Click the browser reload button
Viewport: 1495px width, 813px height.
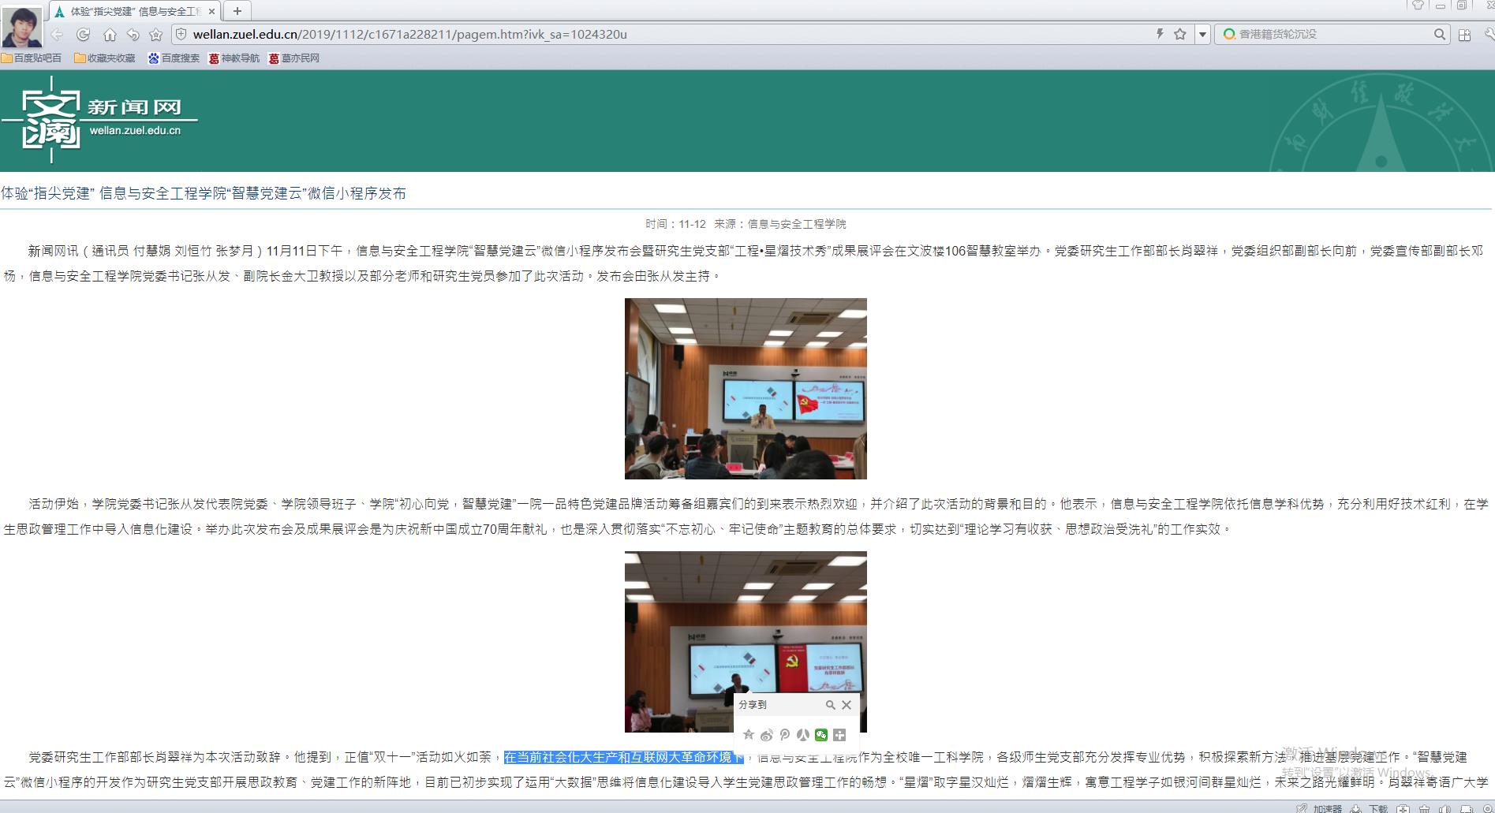pos(83,35)
